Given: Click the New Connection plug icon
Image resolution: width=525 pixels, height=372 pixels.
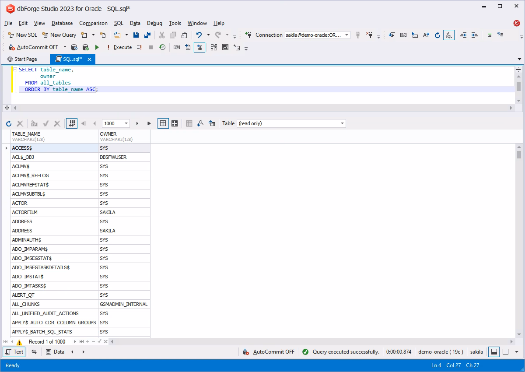Looking at the screenshot, I should tap(248, 35).
